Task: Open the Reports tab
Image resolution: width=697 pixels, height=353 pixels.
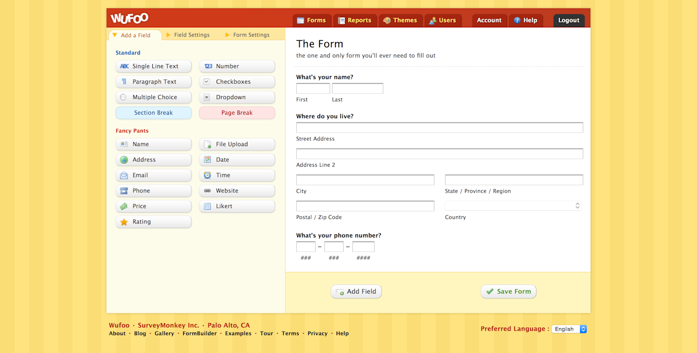Action: click(355, 20)
